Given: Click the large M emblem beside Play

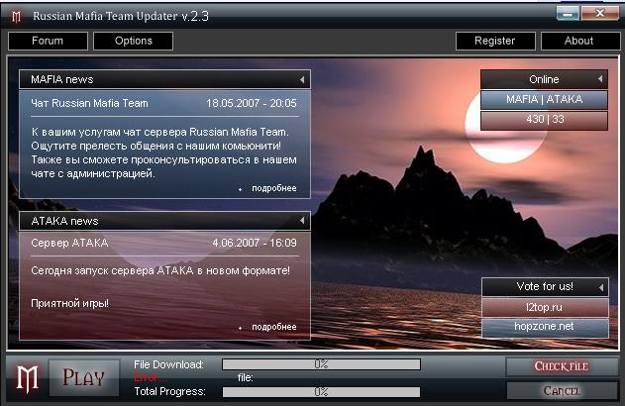Looking at the screenshot, I should click(27, 377).
